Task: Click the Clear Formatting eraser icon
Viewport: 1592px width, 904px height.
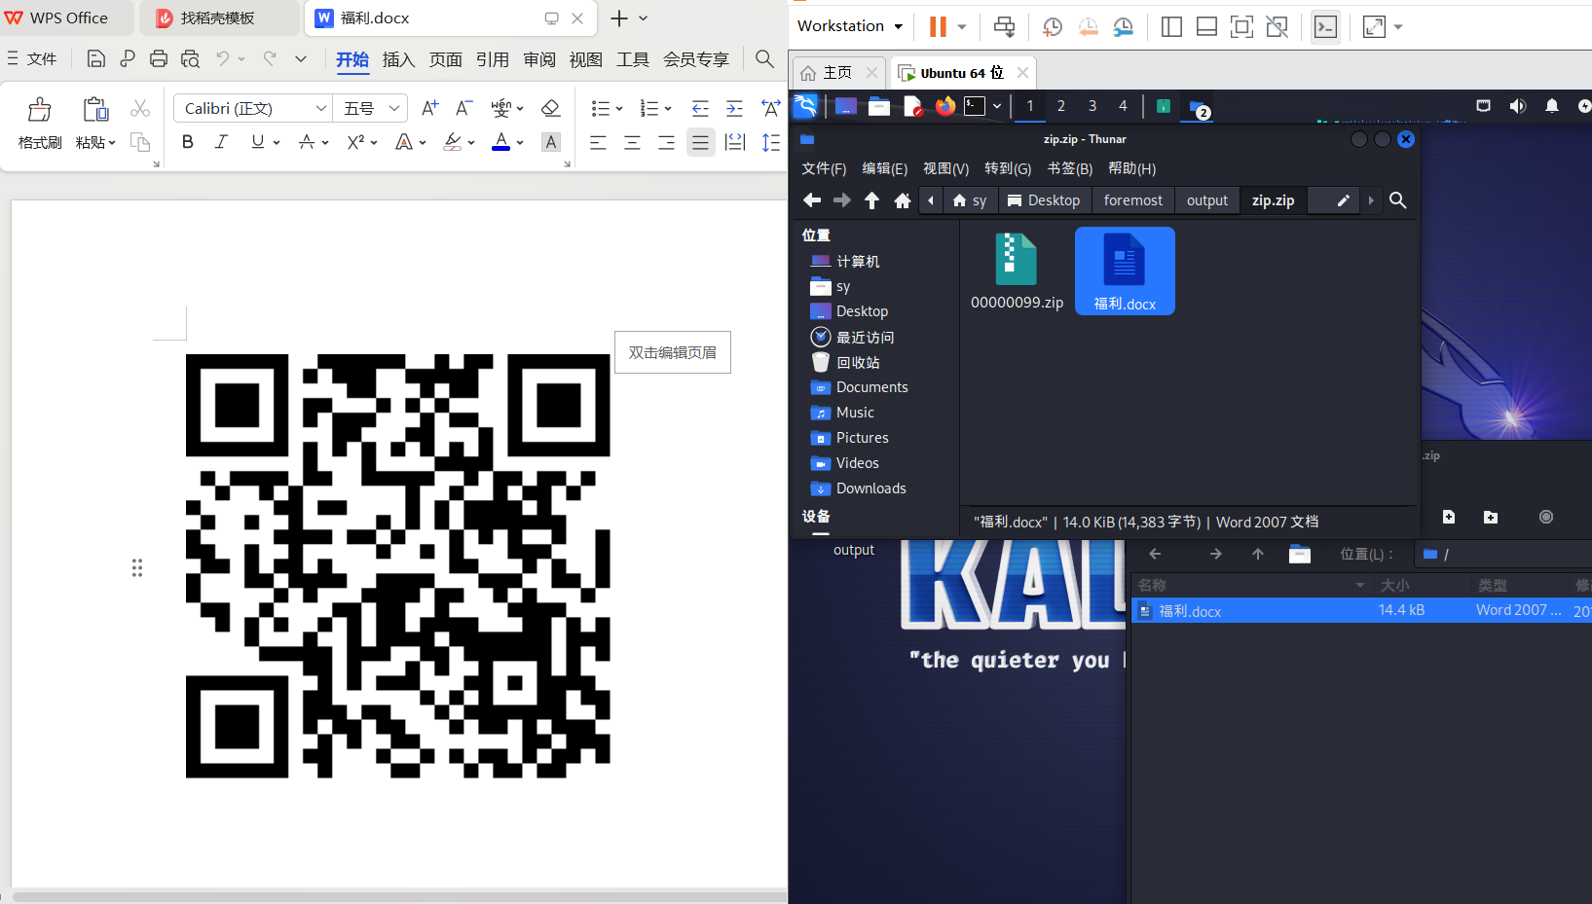Action: coord(550,108)
